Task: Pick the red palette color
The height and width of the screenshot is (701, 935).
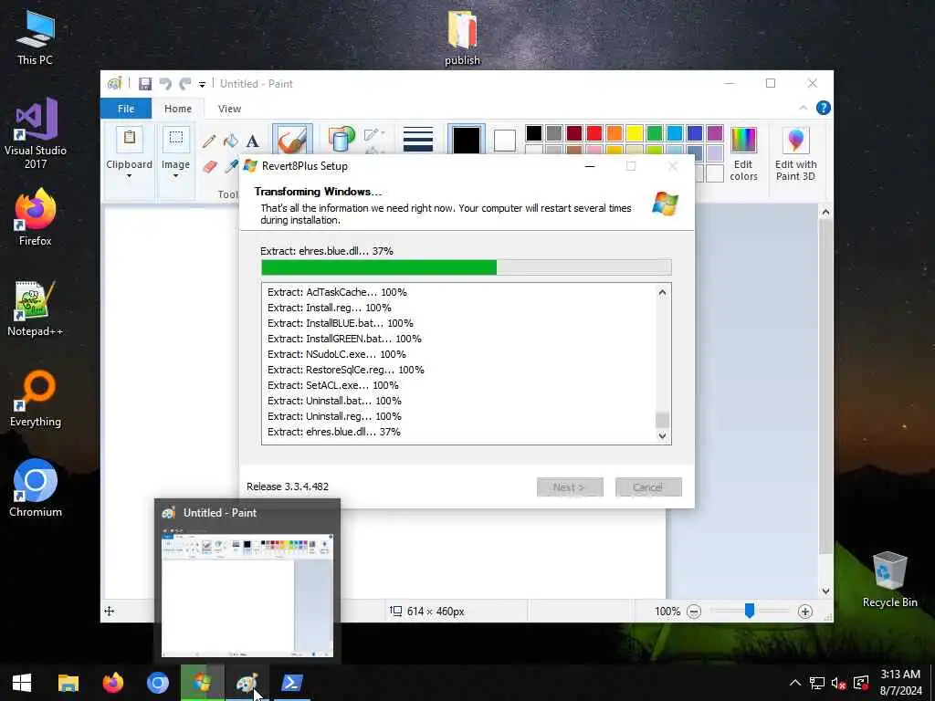Action: tap(594, 133)
